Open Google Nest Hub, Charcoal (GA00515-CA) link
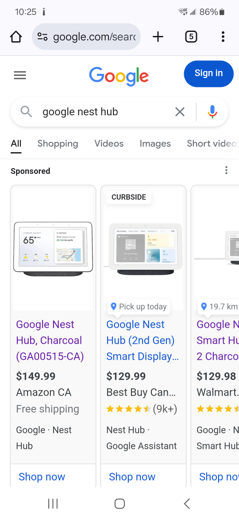Viewport: 239px width, 519px height. [50, 340]
